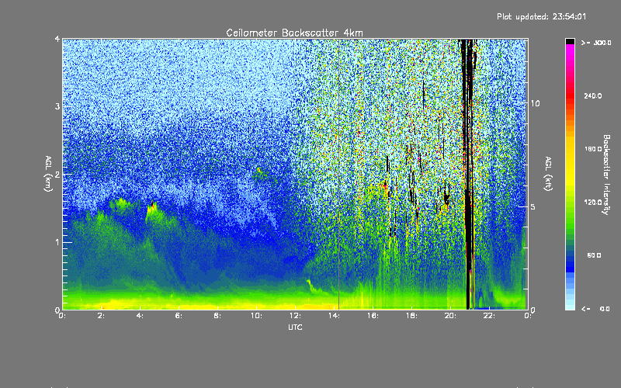Click the "Backscatter Intensity" colorbar label
Screen dimensions: 621x388
606,175
